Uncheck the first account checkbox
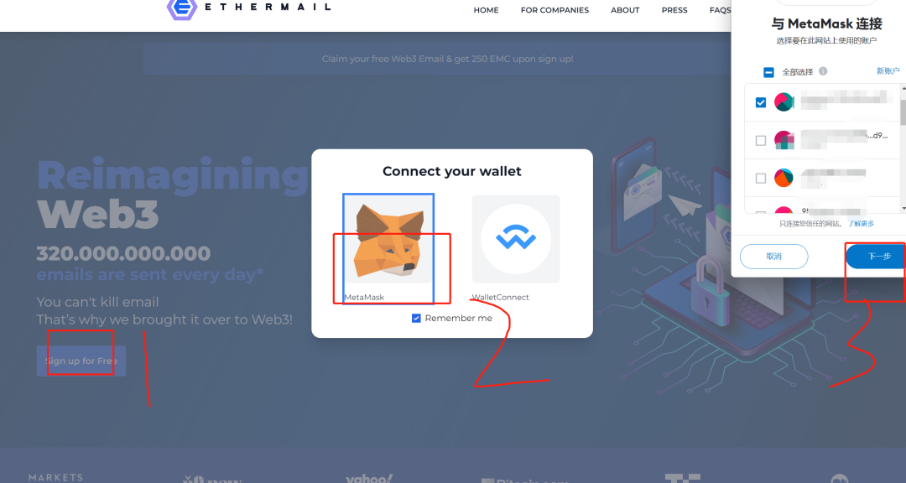906x483 pixels. [761, 102]
